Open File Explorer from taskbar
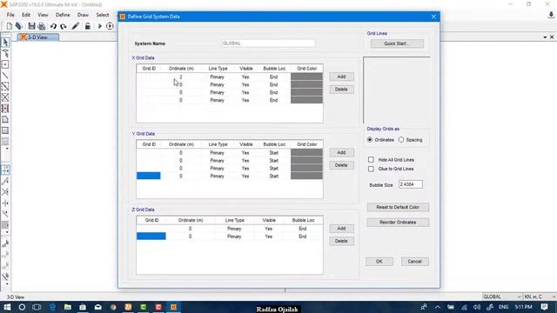The image size is (557, 313). 68,307
